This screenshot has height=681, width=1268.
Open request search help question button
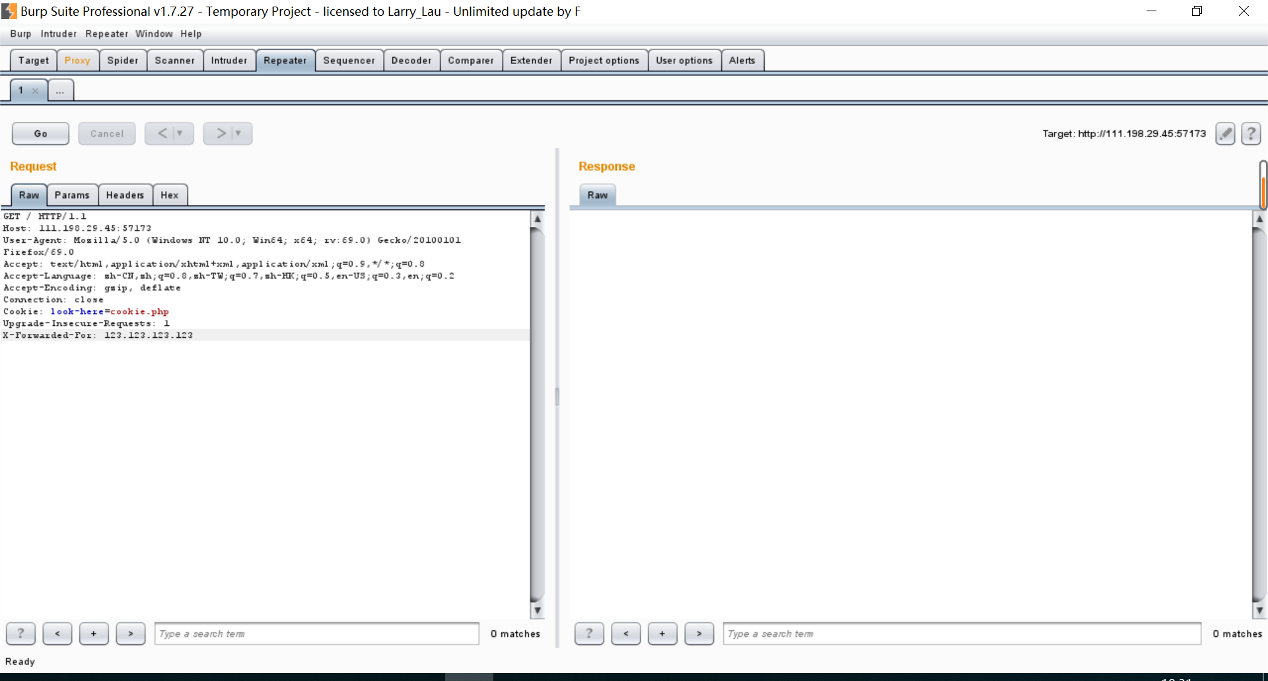pyautogui.click(x=20, y=633)
